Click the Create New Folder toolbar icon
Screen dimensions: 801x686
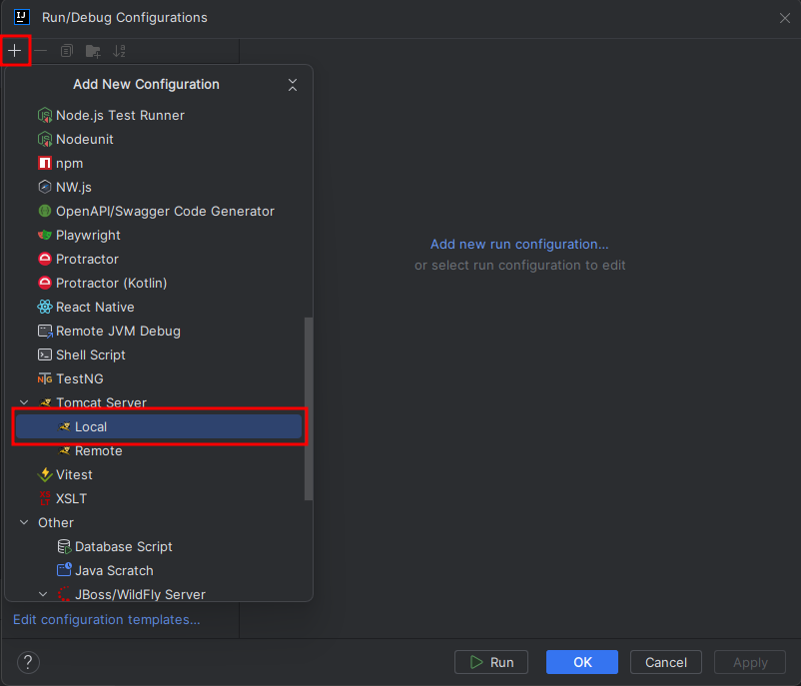pos(93,51)
